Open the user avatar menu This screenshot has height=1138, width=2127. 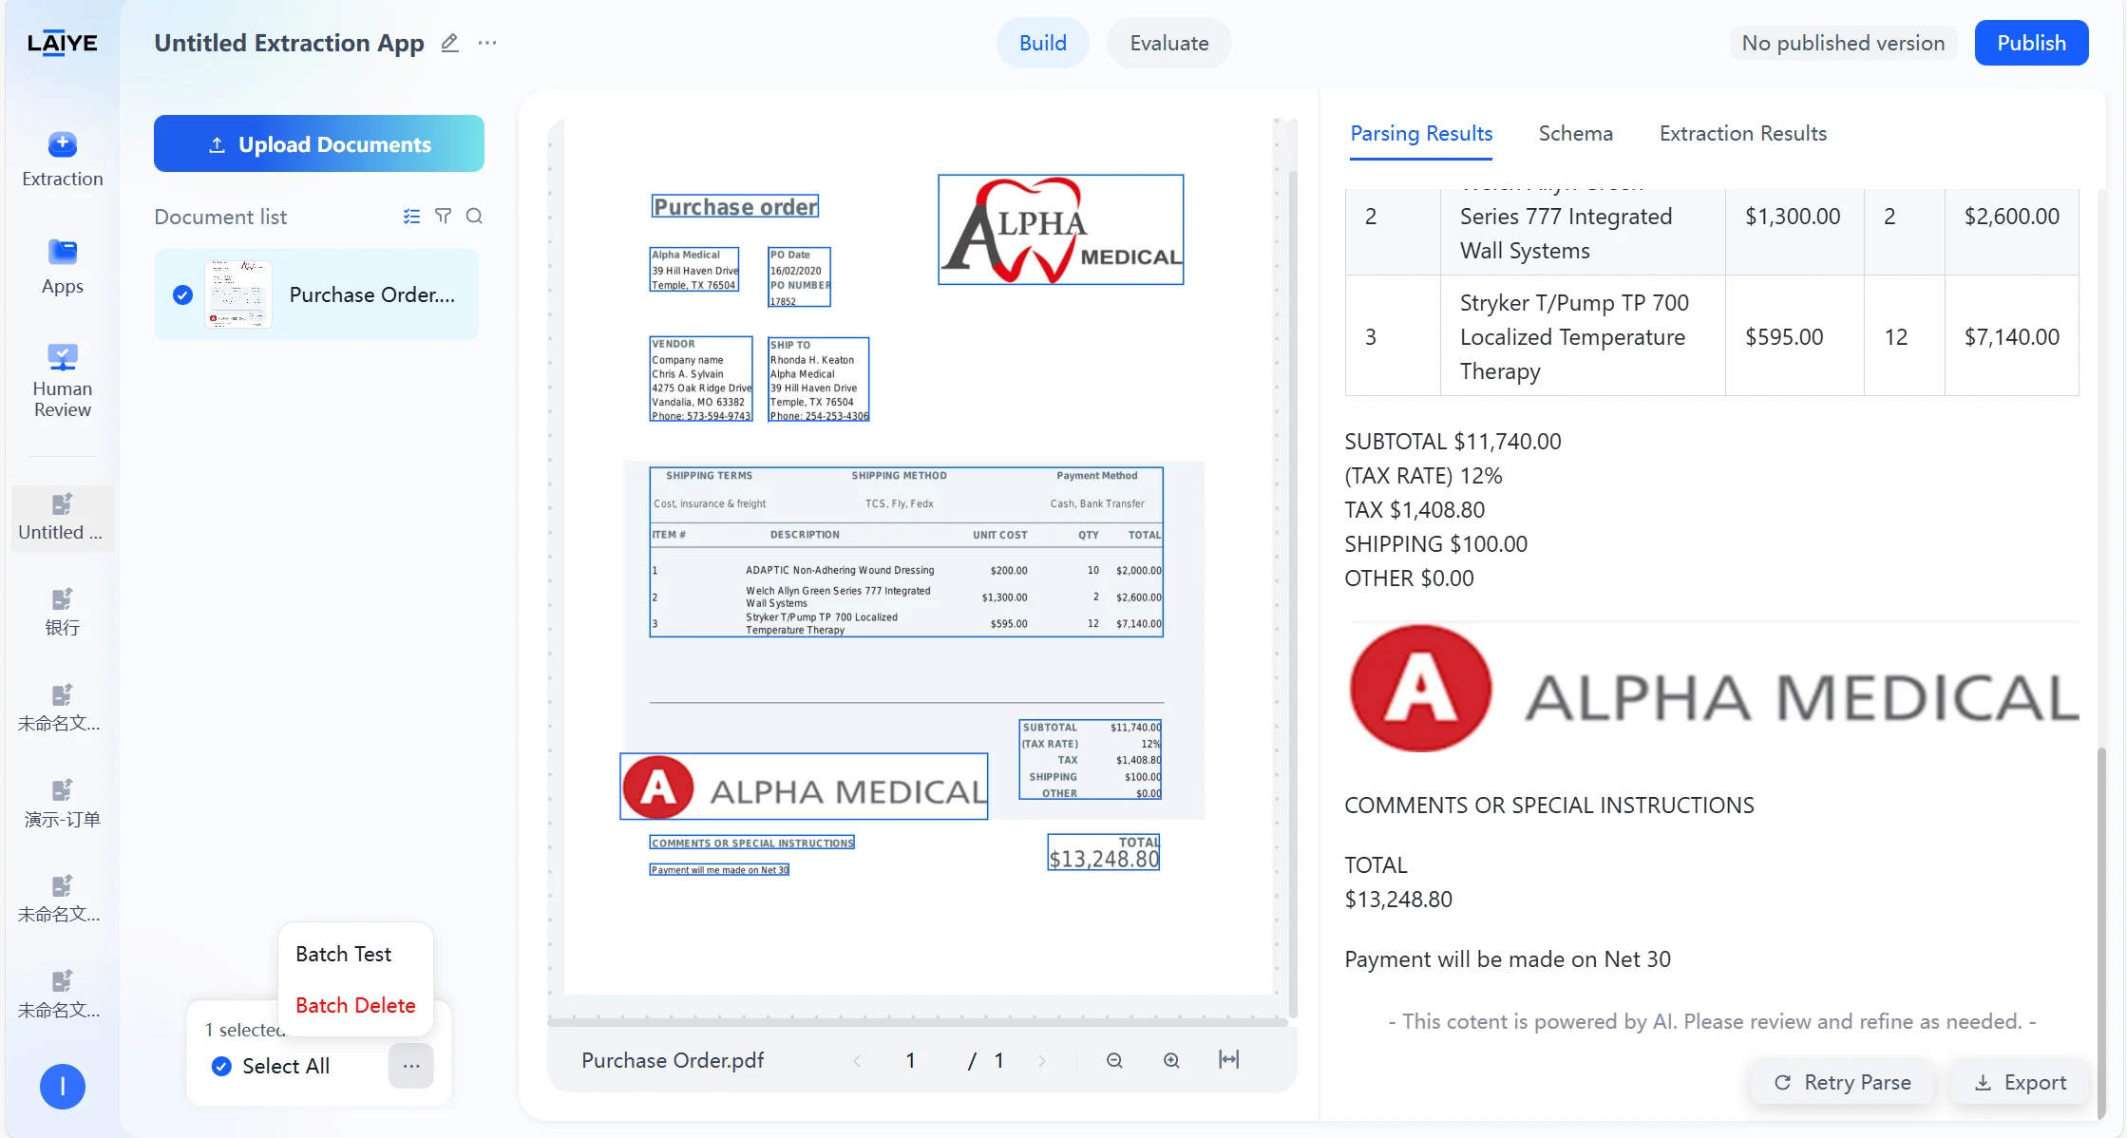(x=63, y=1086)
